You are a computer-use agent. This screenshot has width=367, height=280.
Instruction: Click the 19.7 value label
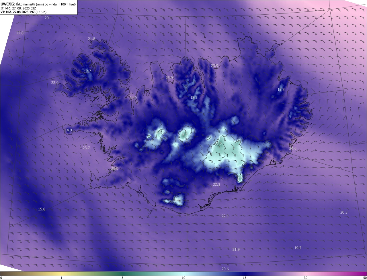pos(298,248)
